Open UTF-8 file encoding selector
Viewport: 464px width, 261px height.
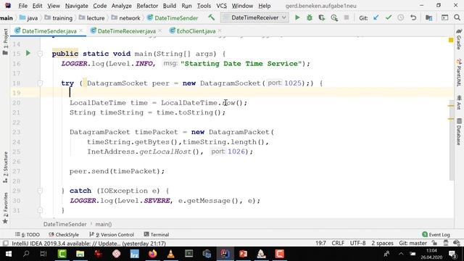pyautogui.click(x=357, y=243)
